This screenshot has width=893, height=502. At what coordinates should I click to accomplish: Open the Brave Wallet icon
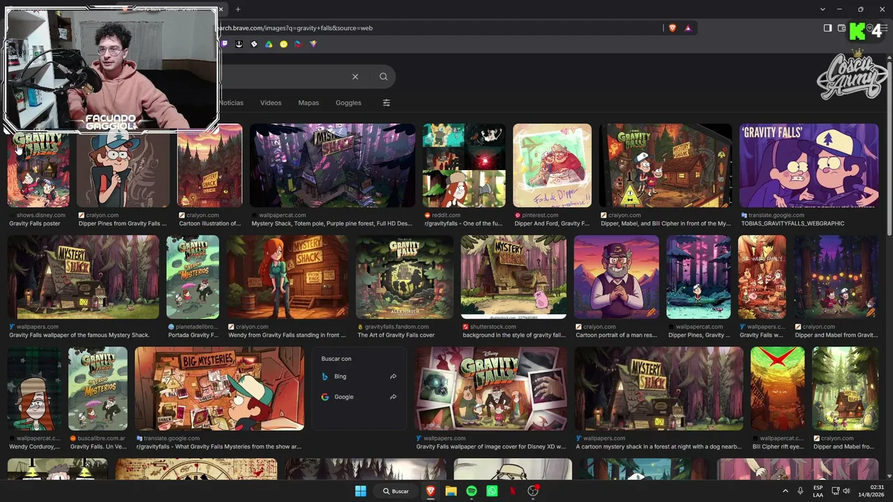click(x=841, y=28)
